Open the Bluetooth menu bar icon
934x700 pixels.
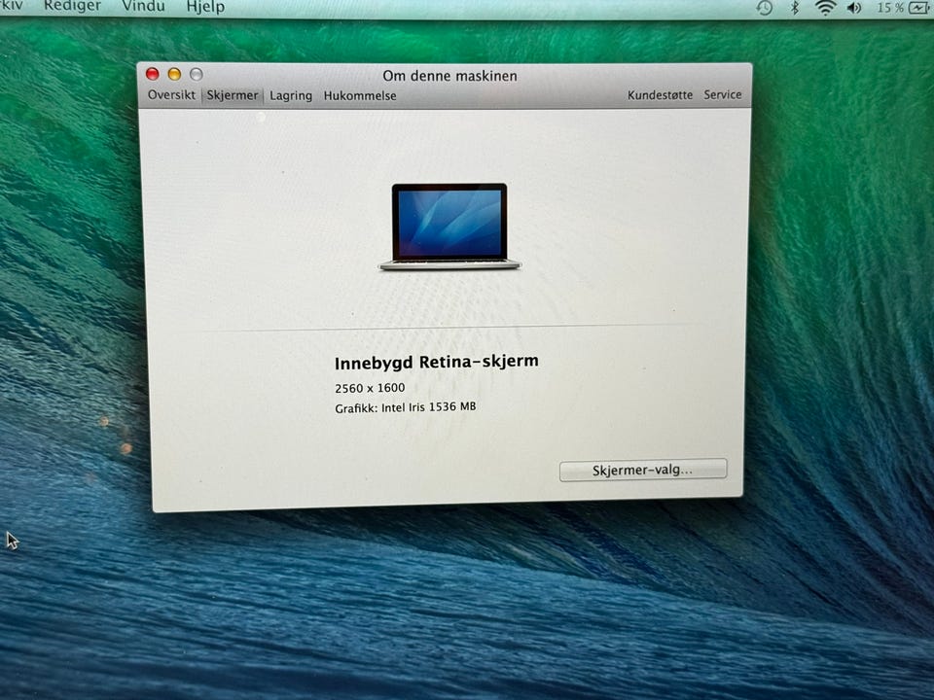[x=794, y=7]
